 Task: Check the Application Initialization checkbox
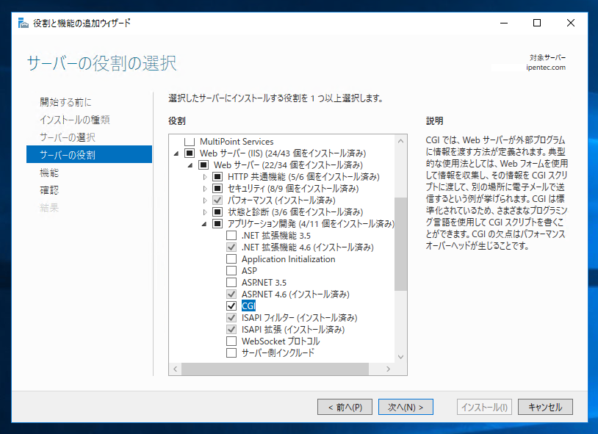pyautogui.click(x=231, y=259)
